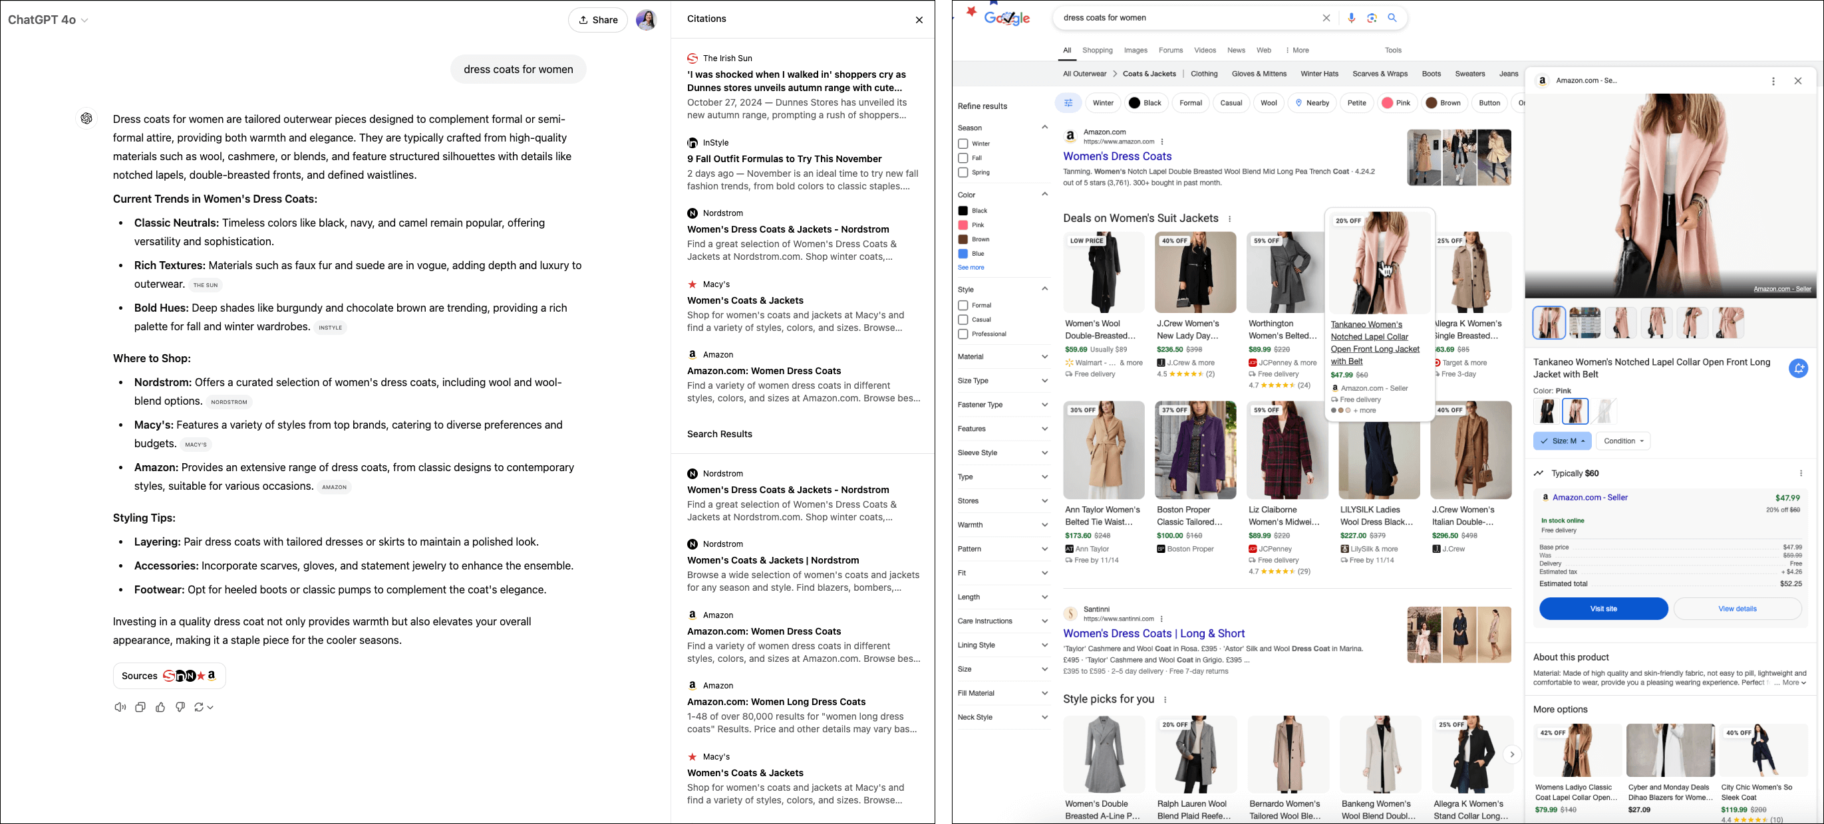Click Tools in Google search bar
Screen dimensions: 1824x824
[1393, 51]
